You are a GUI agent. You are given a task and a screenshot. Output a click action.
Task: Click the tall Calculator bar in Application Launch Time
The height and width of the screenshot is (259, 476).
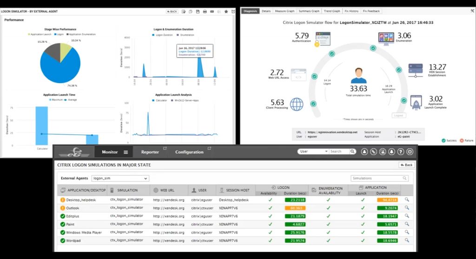point(41,126)
